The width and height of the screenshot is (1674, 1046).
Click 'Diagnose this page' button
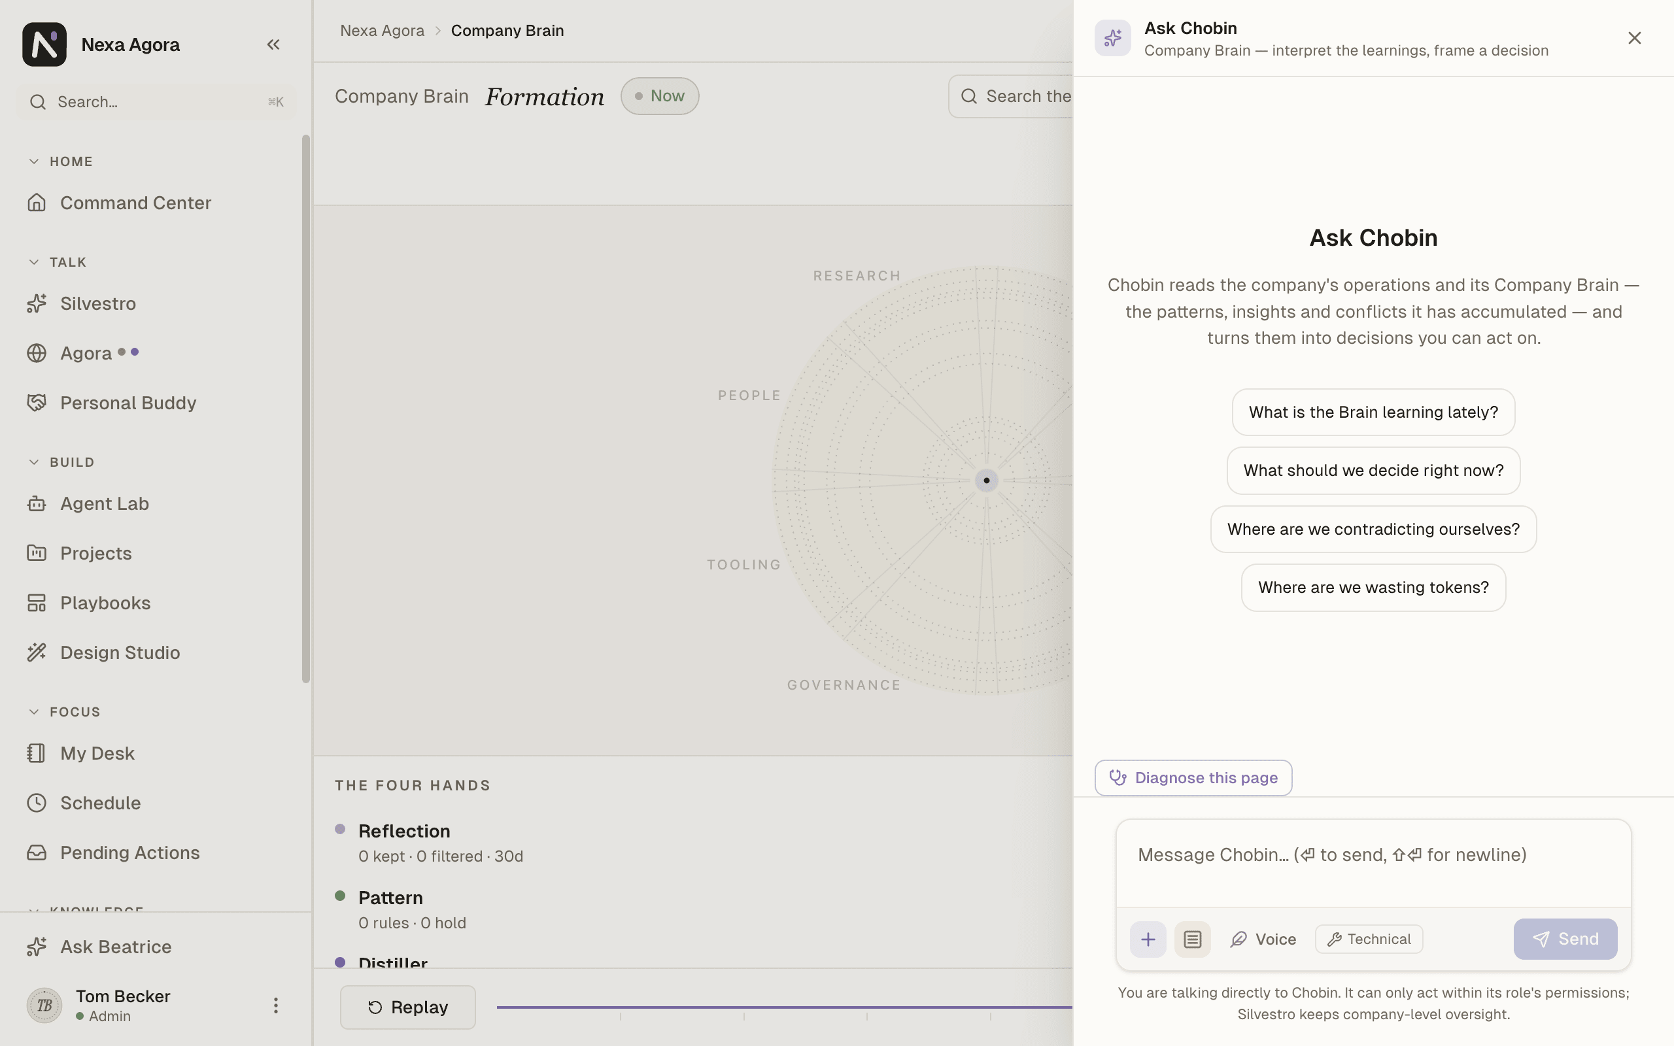[x=1193, y=777]
